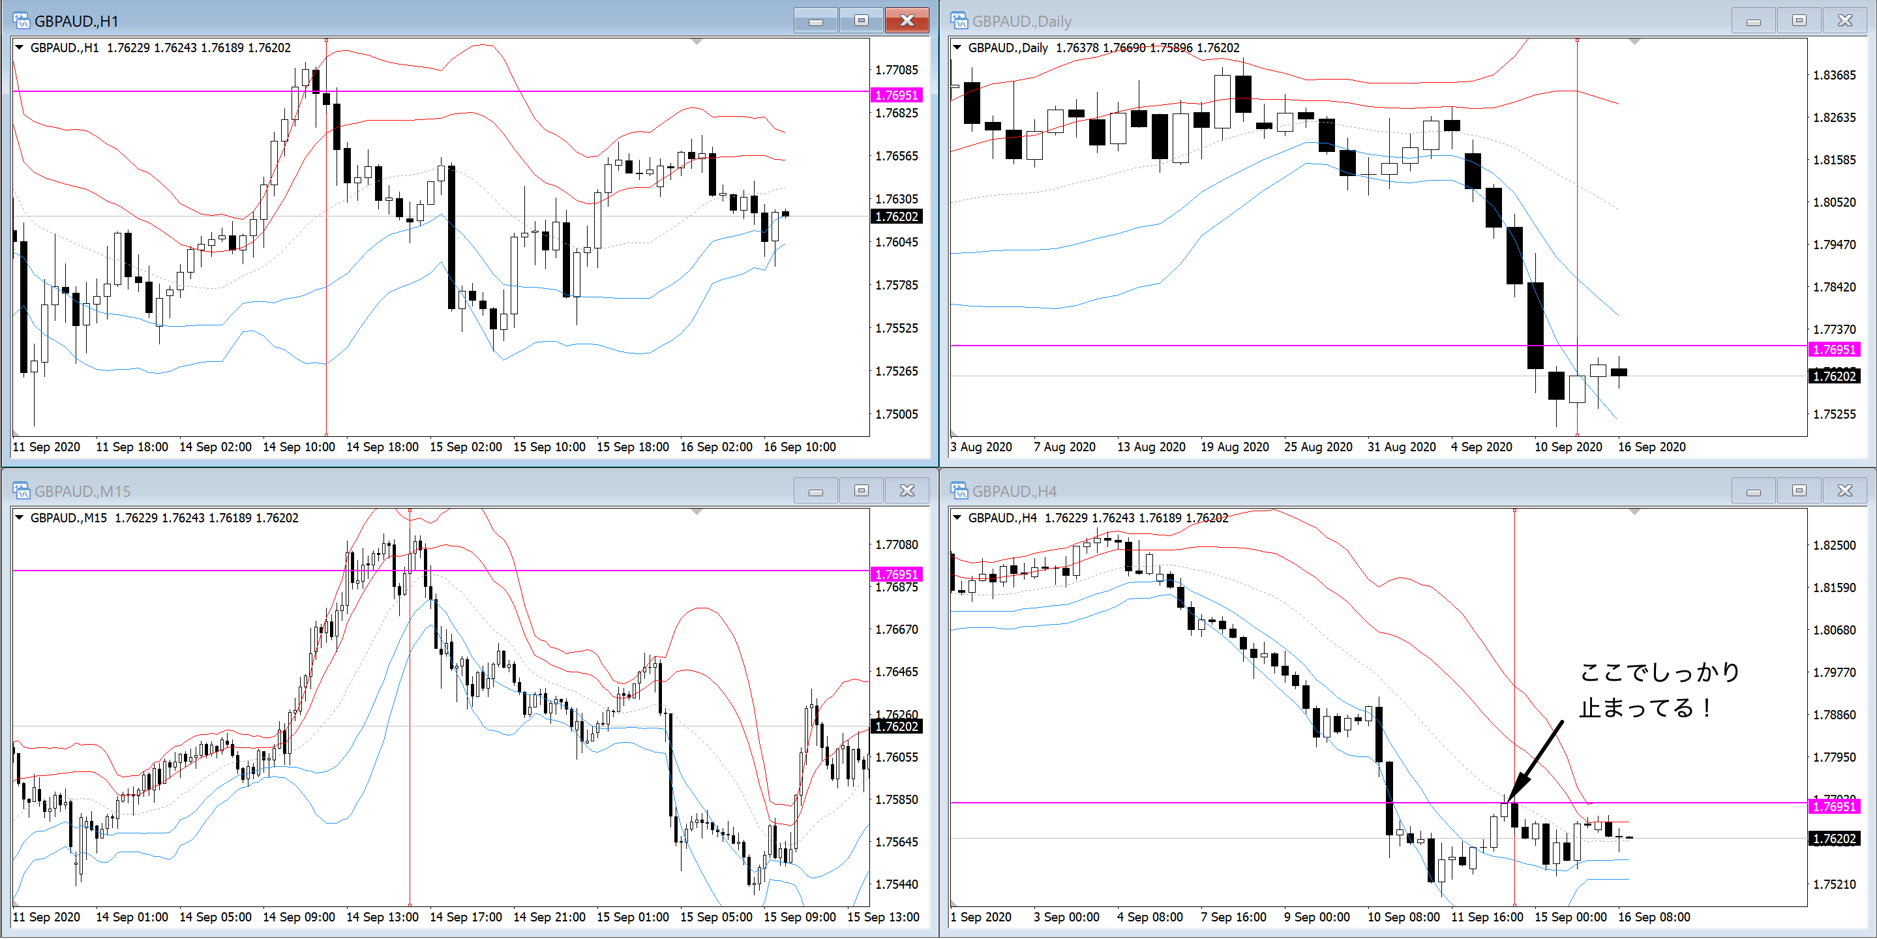Click the grey chart shift marker on H1
This screenshot has width=1877, height=939.
[x=697, y=42]
